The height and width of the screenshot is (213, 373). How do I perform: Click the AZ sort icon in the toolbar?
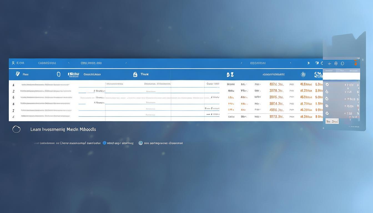(x=230, y=74)
